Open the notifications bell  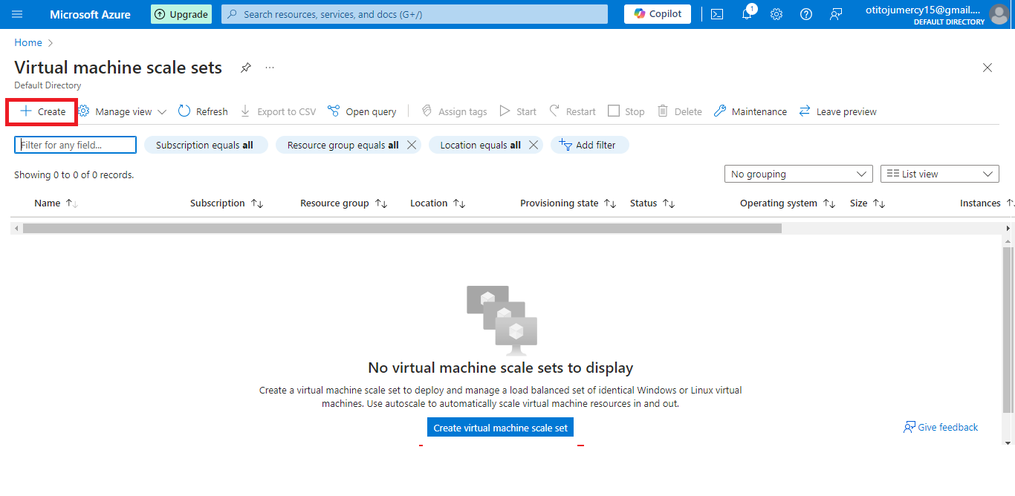[x=747, y=14]
